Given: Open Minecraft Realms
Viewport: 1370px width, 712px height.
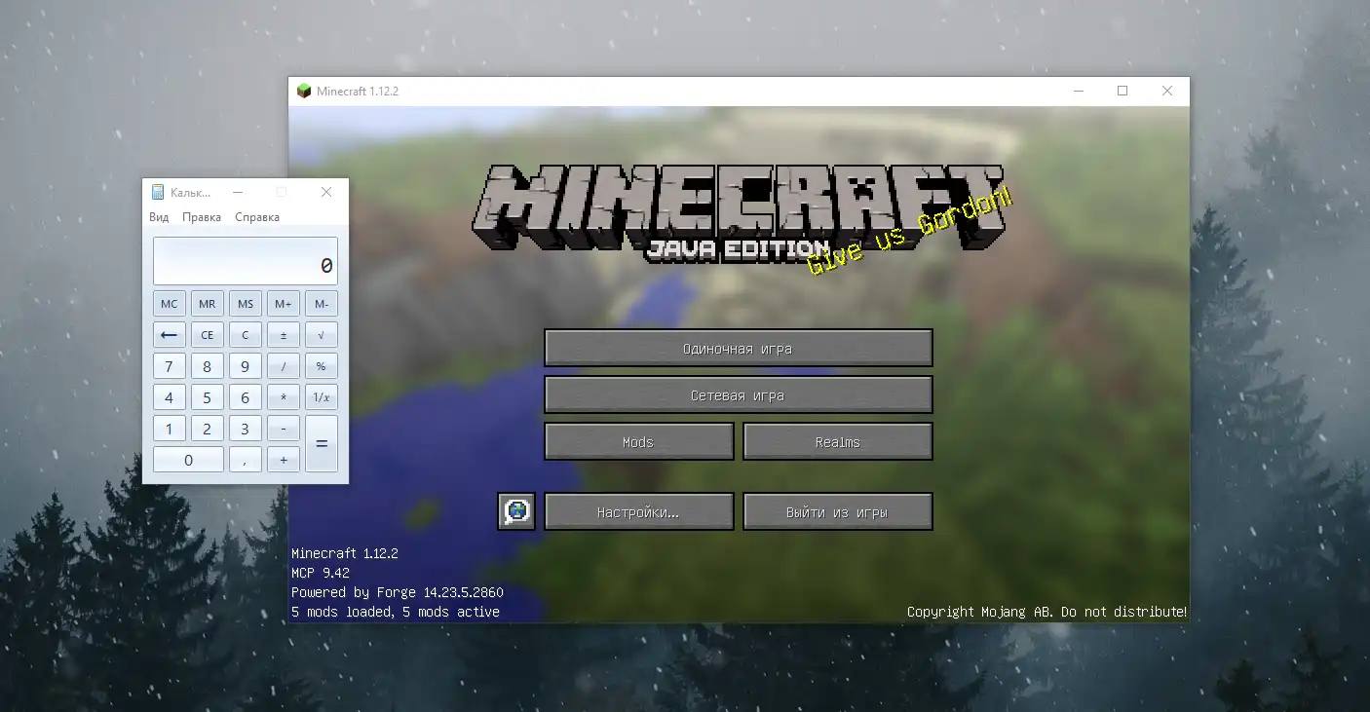Looking at the screenshot, I should [837, 442].
